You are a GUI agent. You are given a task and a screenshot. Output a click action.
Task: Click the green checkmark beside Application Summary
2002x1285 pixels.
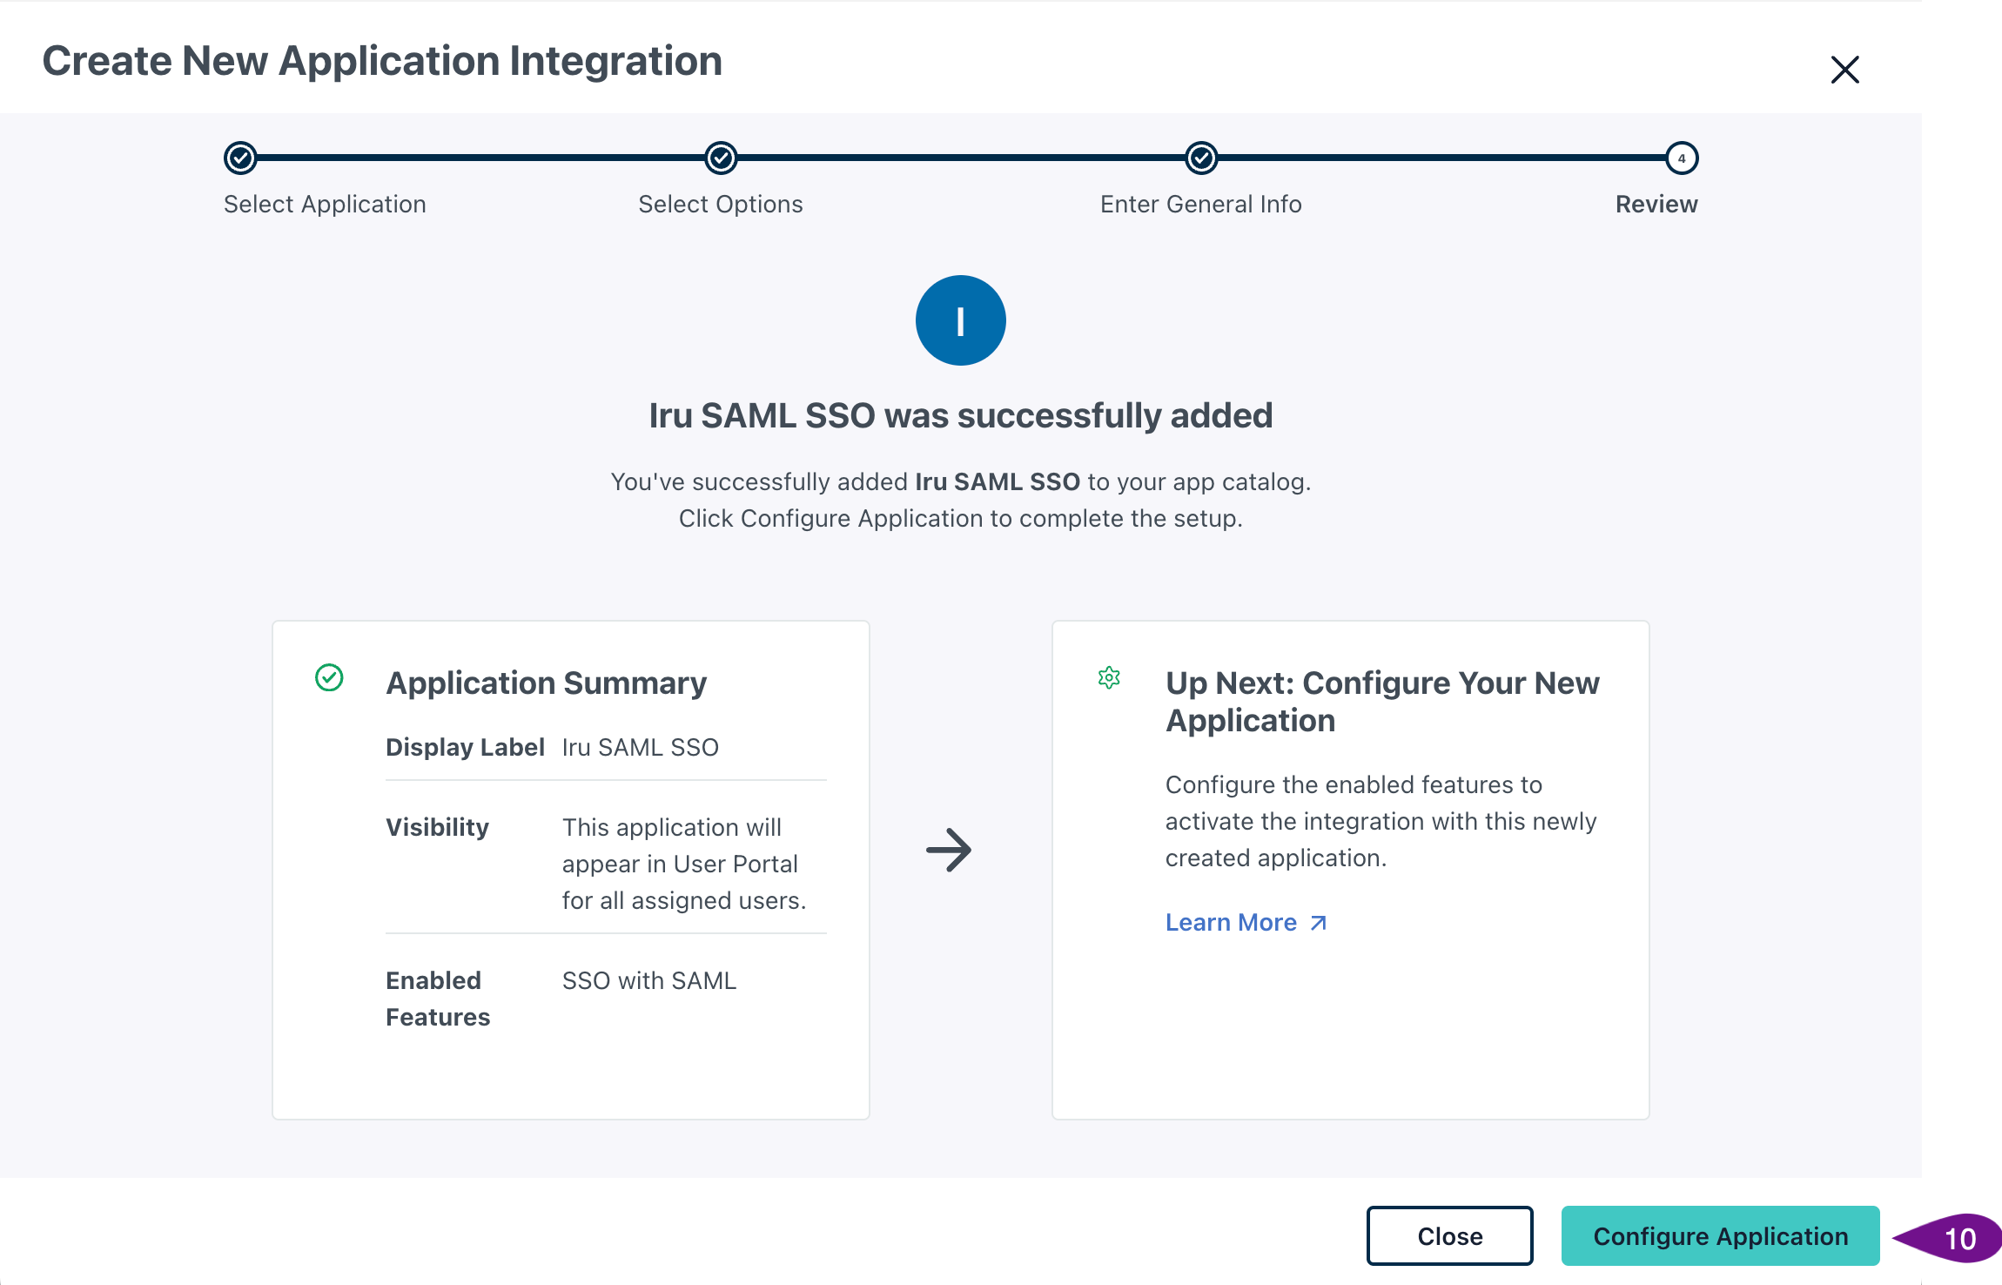coord(329,677)
